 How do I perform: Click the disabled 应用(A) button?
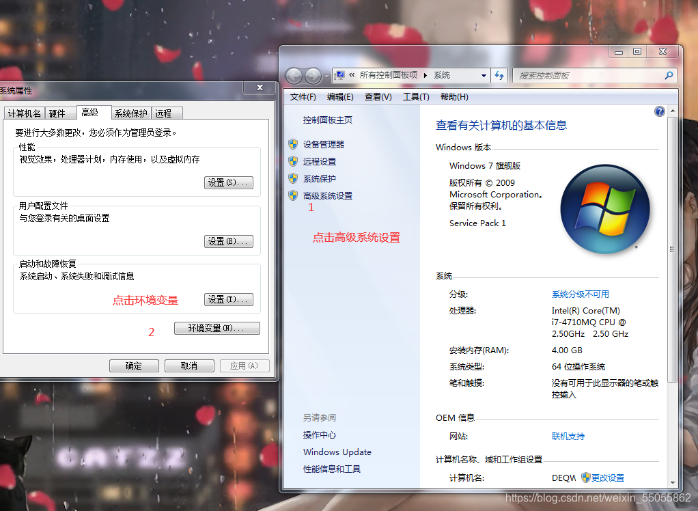(x=245, y=366)
